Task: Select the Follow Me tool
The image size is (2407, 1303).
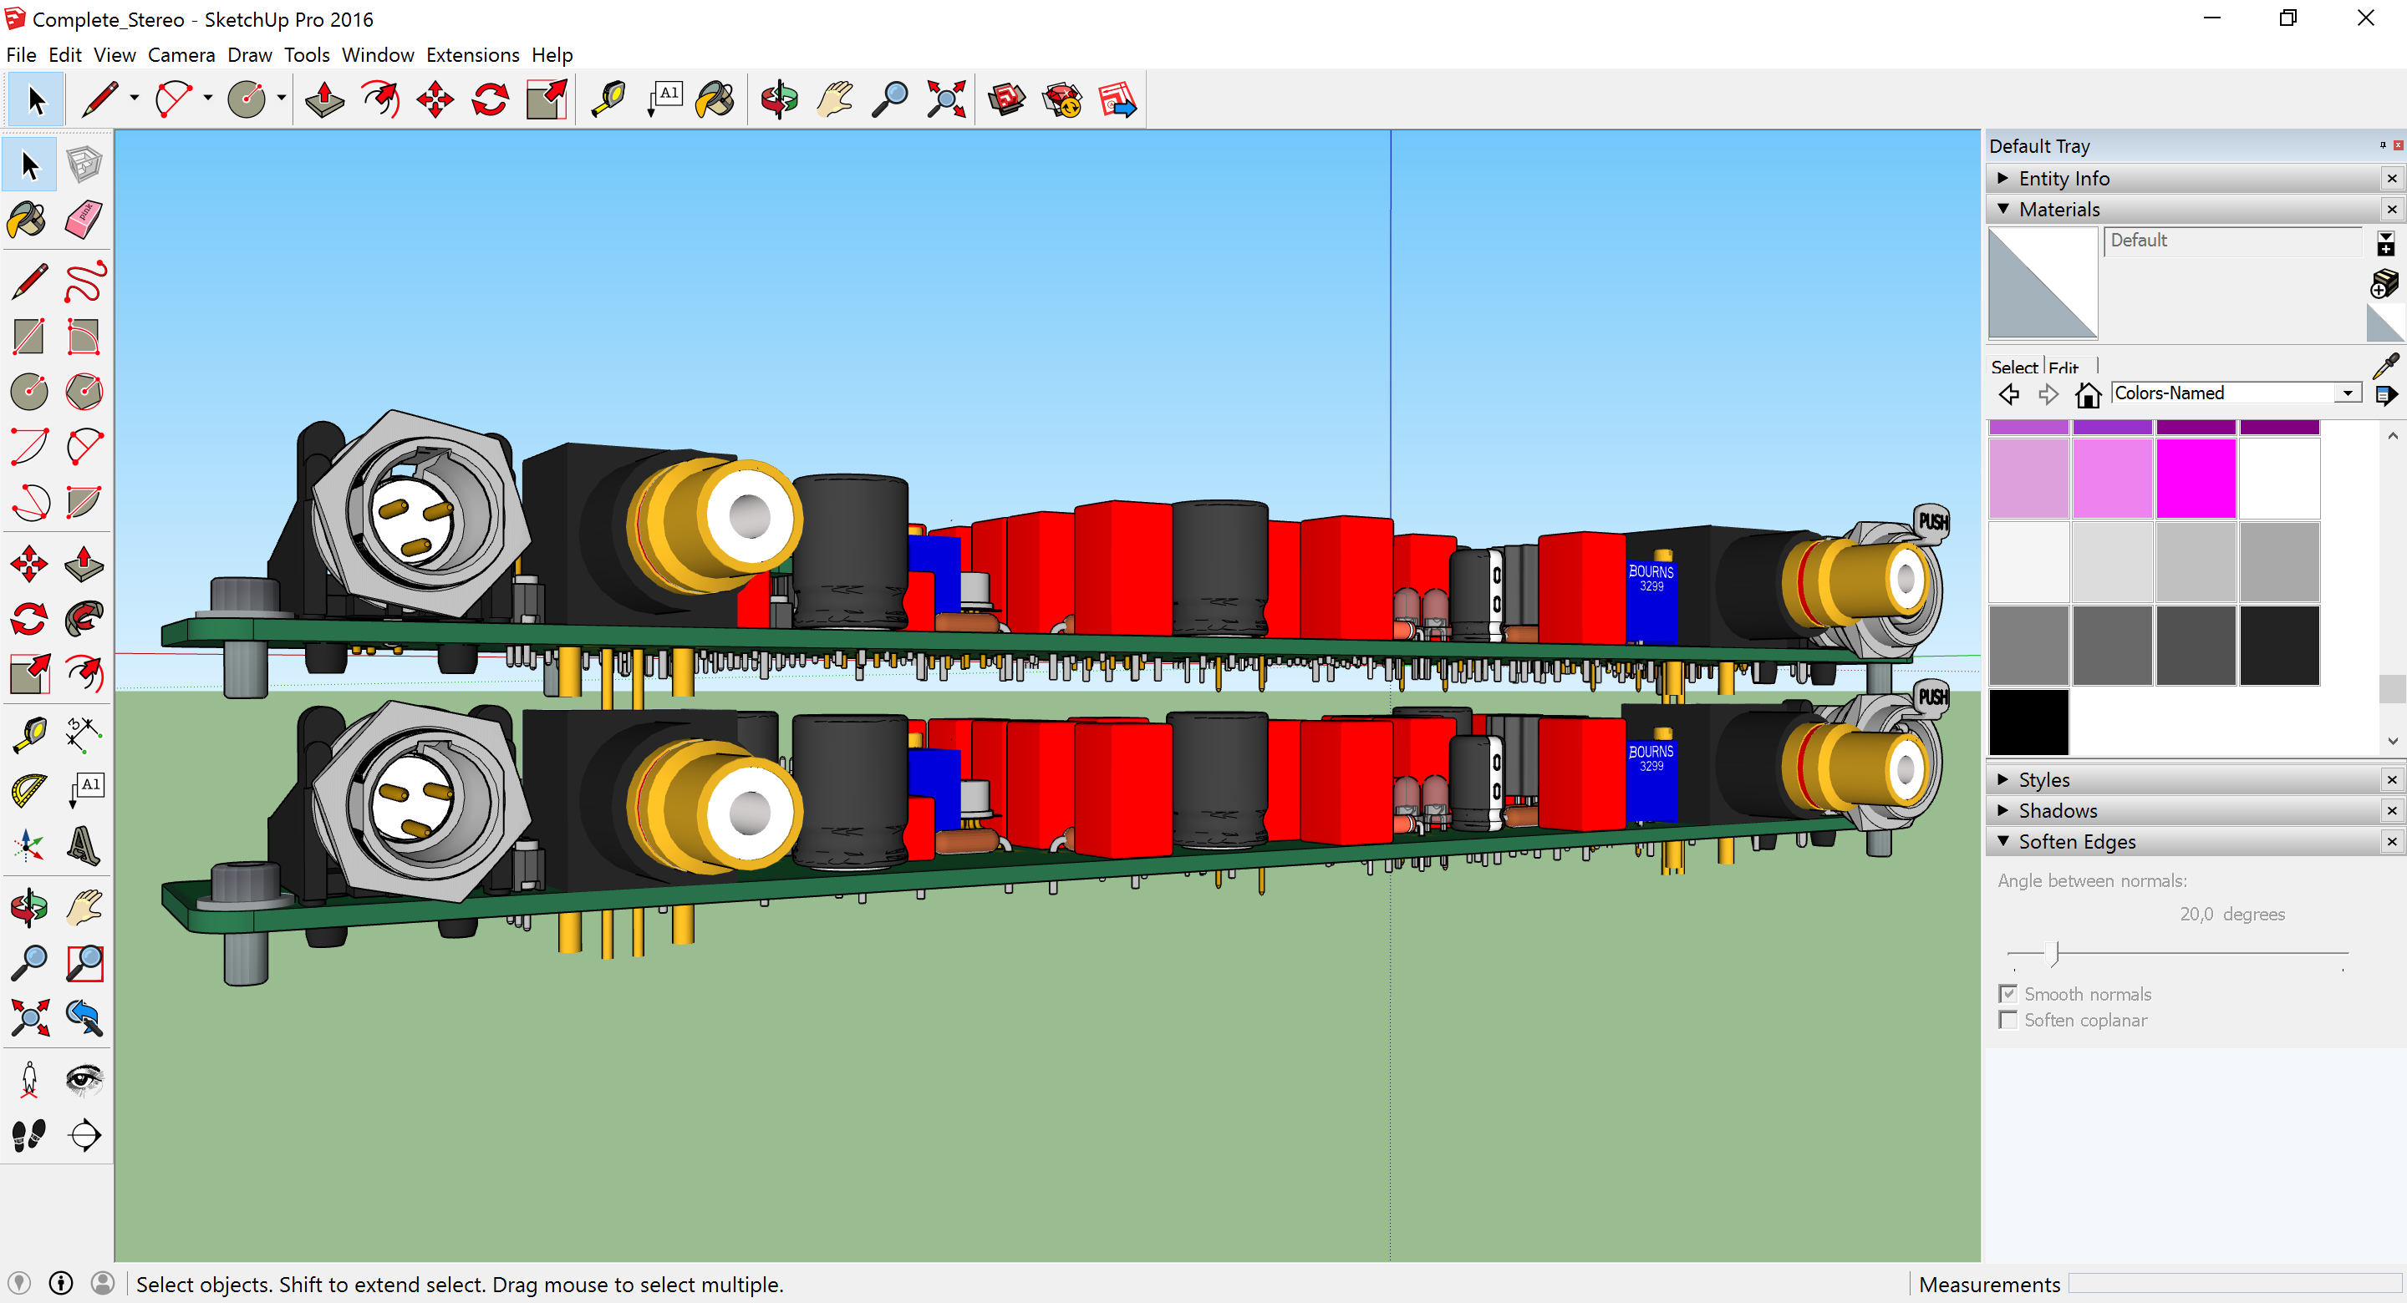Action: (84, 619)
